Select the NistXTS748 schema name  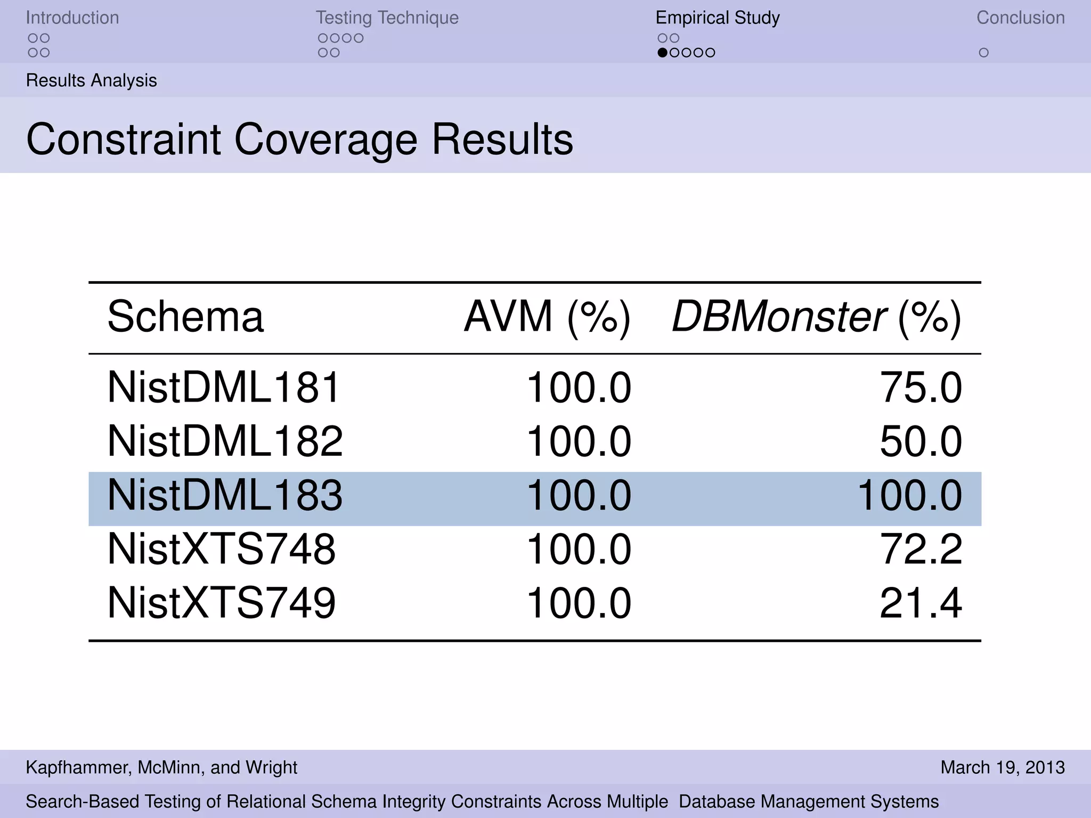tap(222, 549)
